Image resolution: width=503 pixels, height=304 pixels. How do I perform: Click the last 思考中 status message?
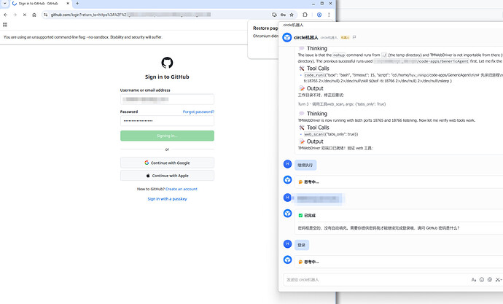point(308,262)
